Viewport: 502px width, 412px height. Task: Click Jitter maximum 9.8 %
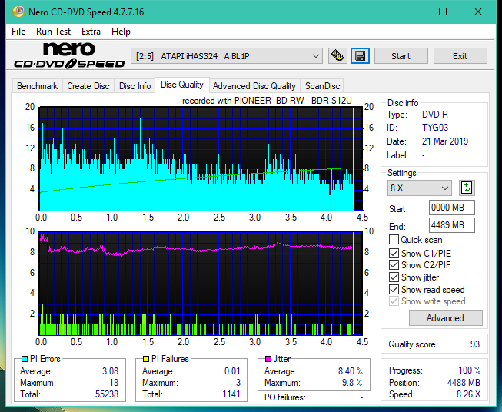point(352,383)
